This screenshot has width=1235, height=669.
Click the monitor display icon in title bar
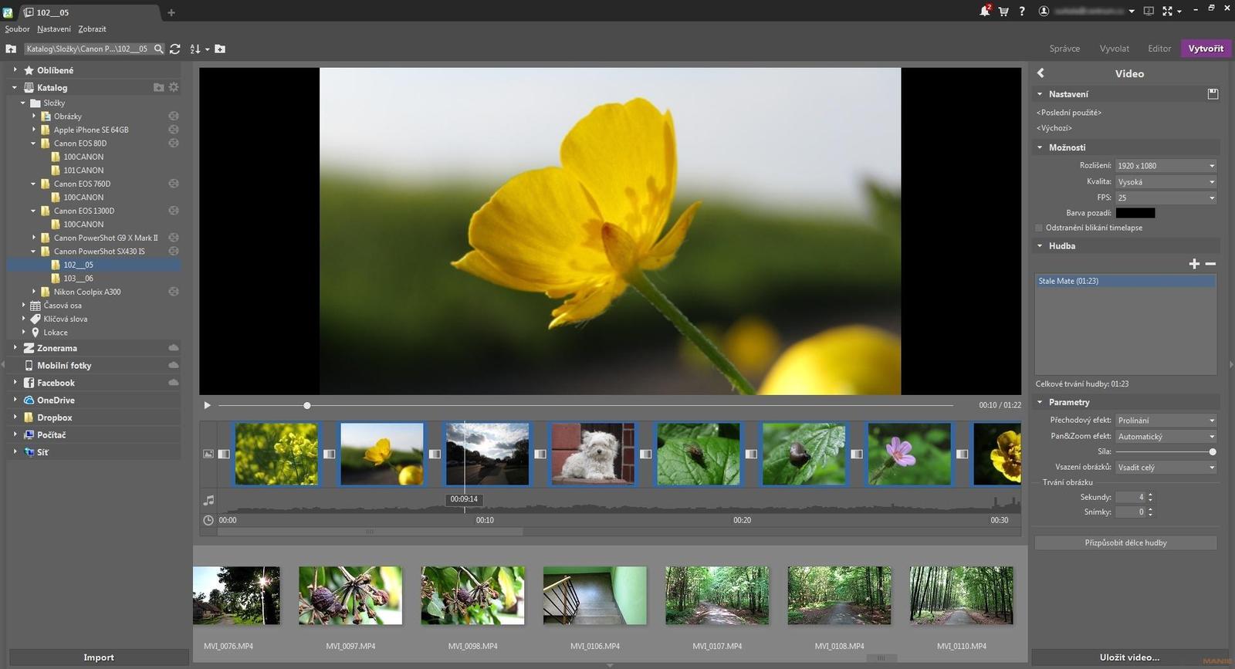[x=1149, y=11]
